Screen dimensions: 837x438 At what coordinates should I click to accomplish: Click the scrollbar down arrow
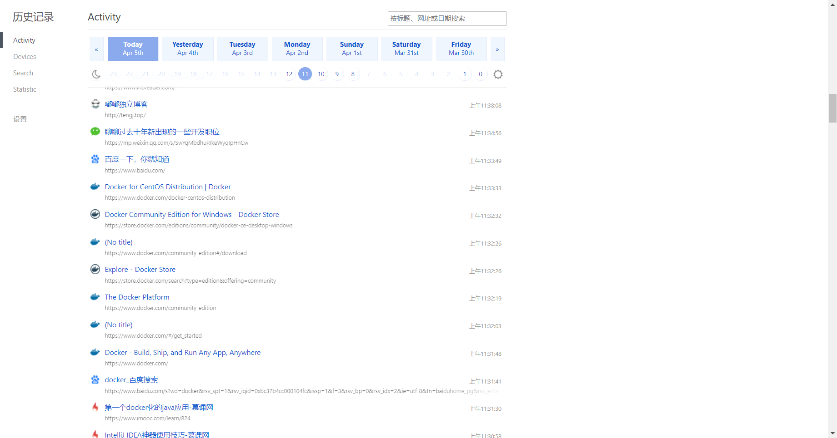[x=832, y=433]
